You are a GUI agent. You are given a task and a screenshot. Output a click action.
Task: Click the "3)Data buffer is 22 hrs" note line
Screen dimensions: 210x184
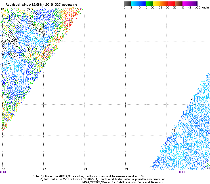[103, 179]
